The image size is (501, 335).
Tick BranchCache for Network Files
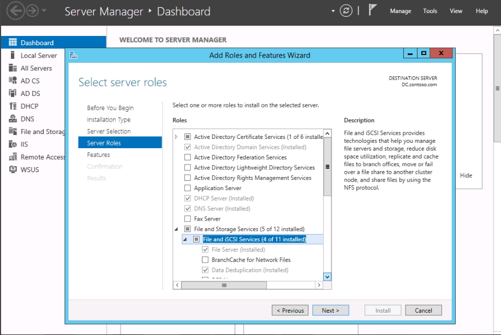click(x=205, y=260)
